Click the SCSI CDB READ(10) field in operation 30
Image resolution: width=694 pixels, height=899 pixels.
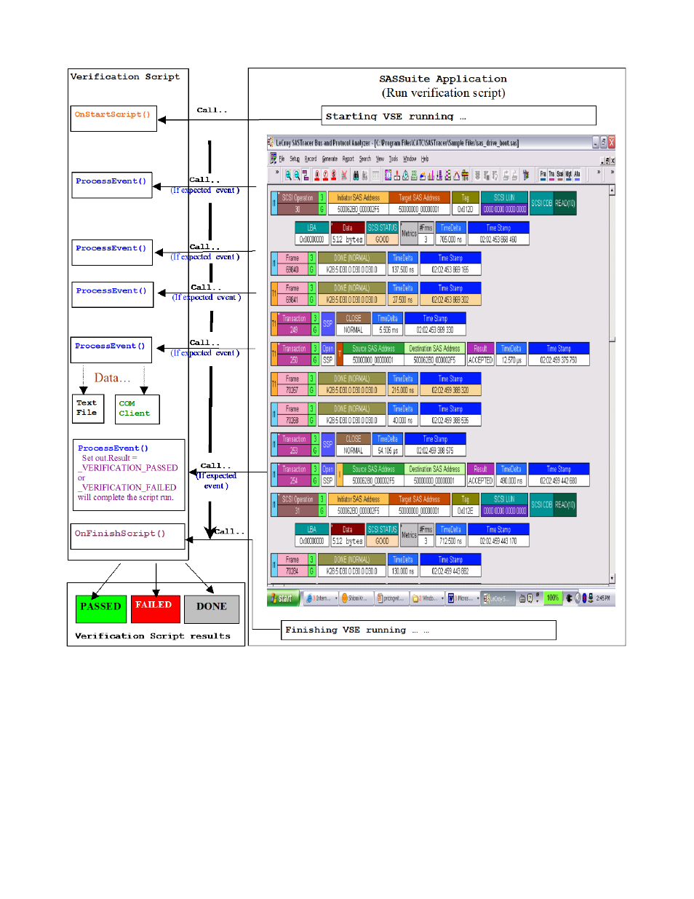553,203
